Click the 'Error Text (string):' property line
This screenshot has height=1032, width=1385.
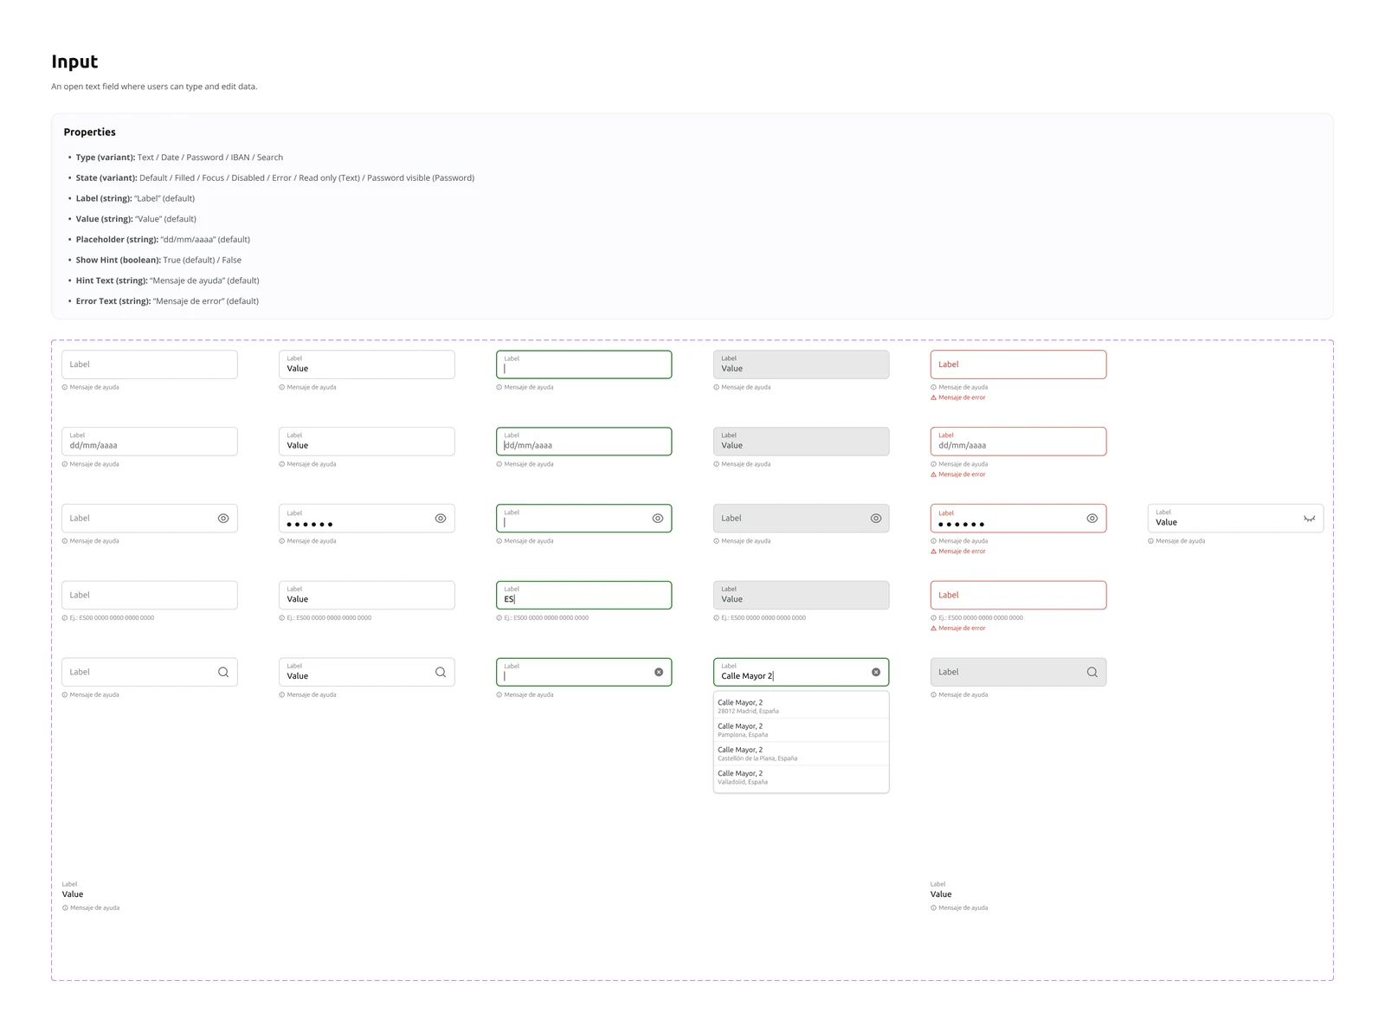coord(167,301)
